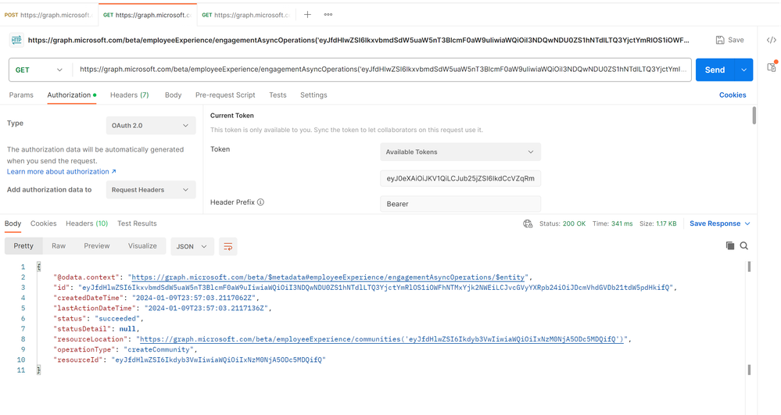Screen dimensions: 781x415
Task: Open the Params tab
Action: pyautogui.click(x=21, y=95)
